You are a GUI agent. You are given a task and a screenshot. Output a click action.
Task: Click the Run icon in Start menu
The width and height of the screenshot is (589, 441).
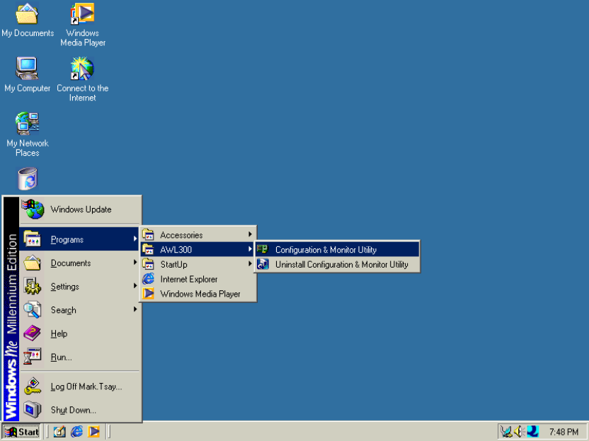tap(33, 357)
